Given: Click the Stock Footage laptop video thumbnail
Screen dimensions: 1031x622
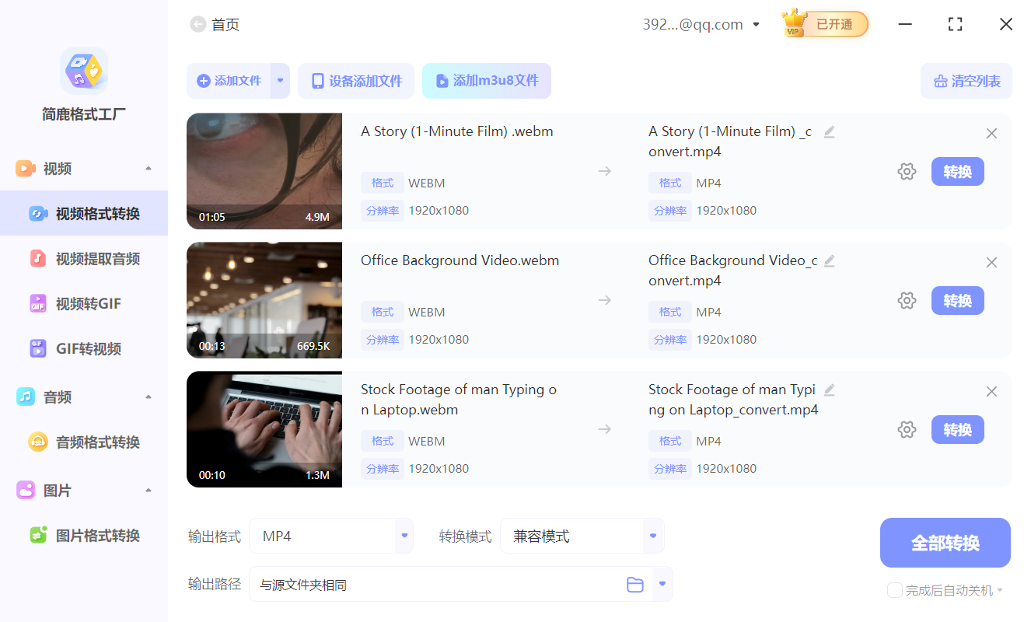Looking at the screenshot, I should coord(264,429).
